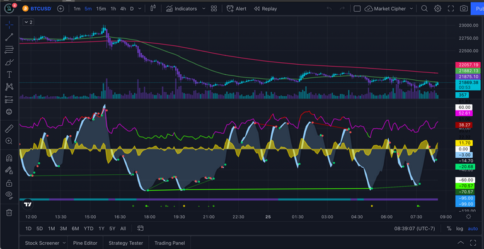
Task: Hide all drawings with eye icon
Action: [9, 195]
